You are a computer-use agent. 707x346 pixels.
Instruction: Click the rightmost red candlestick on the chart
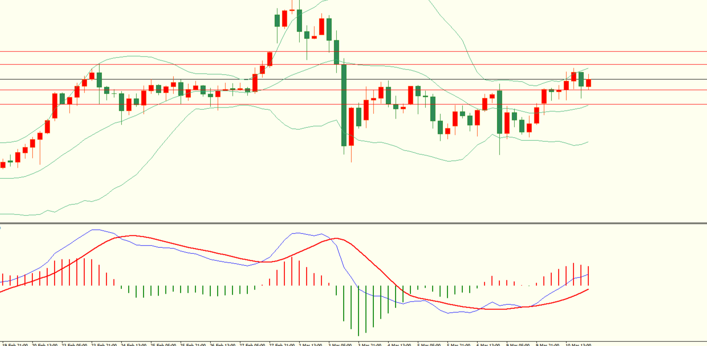point(588,83)
